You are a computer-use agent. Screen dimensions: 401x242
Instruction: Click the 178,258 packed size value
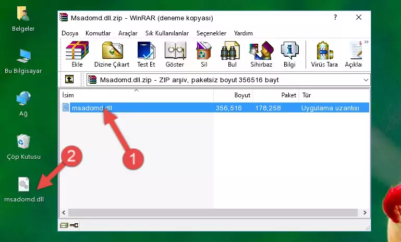268,108
